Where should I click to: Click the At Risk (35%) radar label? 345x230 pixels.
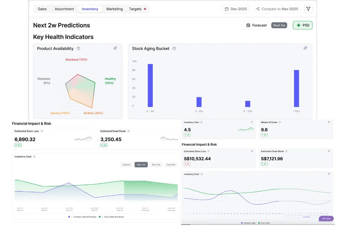(93, 113)
